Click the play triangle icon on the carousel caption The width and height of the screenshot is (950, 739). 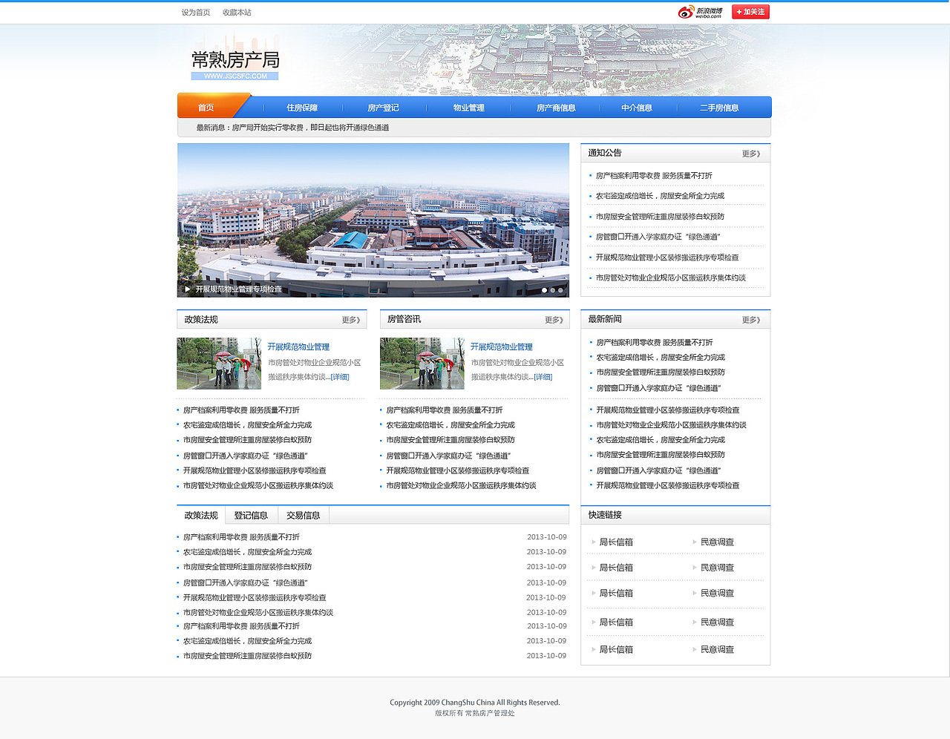click(x=187, y=289)
